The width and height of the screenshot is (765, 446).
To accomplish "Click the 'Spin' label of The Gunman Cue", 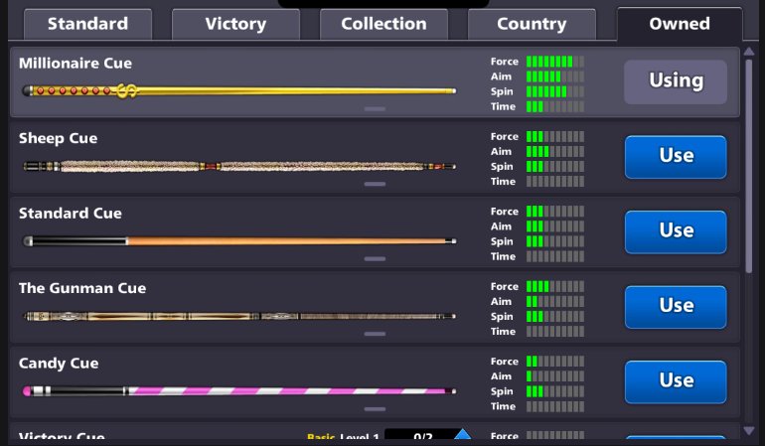I will 502,317.
